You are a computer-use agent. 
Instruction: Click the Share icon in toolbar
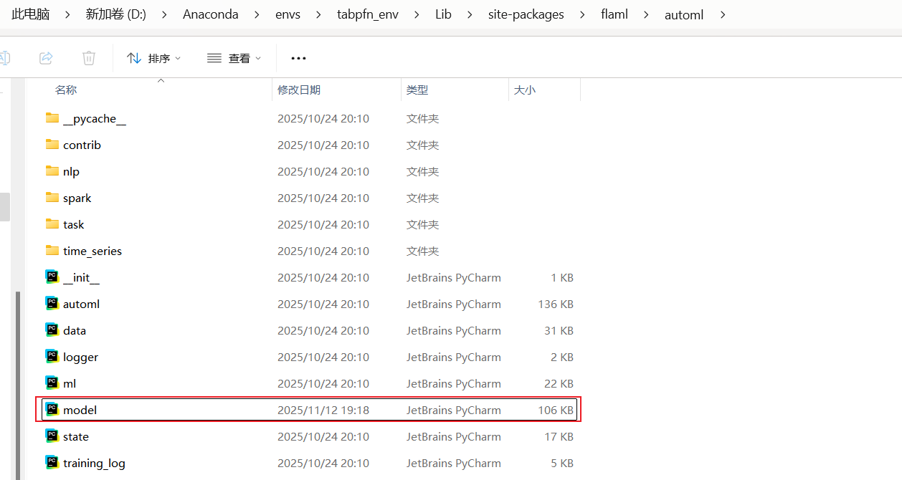[x=46, y=58]
